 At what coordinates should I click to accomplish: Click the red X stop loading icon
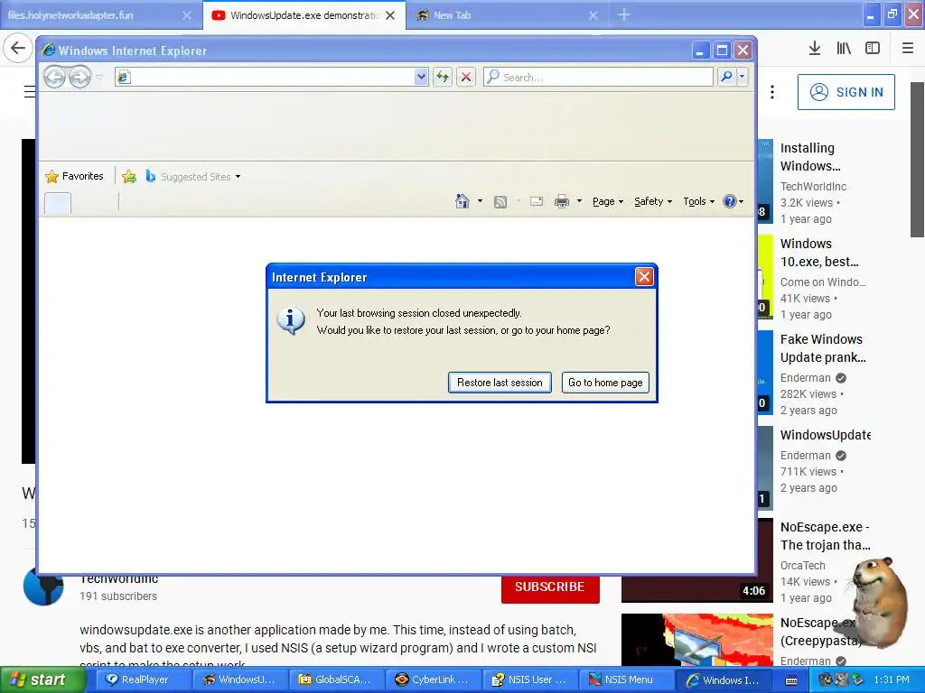pos(466,77)
